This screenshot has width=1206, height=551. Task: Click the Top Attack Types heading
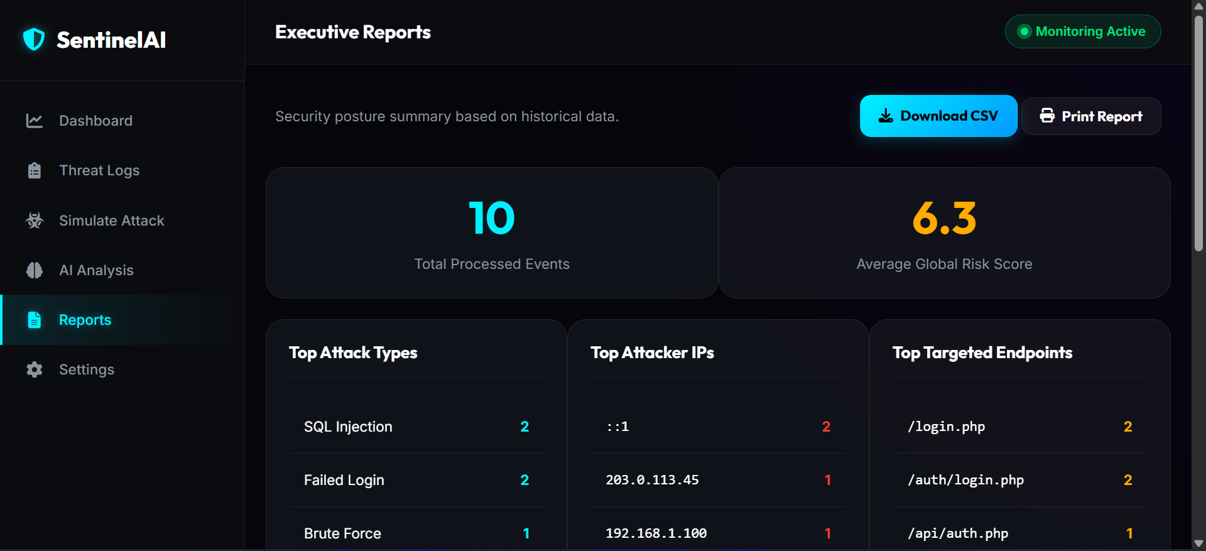click(353, 352)
